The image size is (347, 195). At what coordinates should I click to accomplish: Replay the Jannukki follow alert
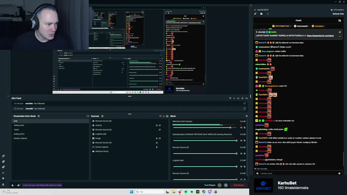(245, 109)
